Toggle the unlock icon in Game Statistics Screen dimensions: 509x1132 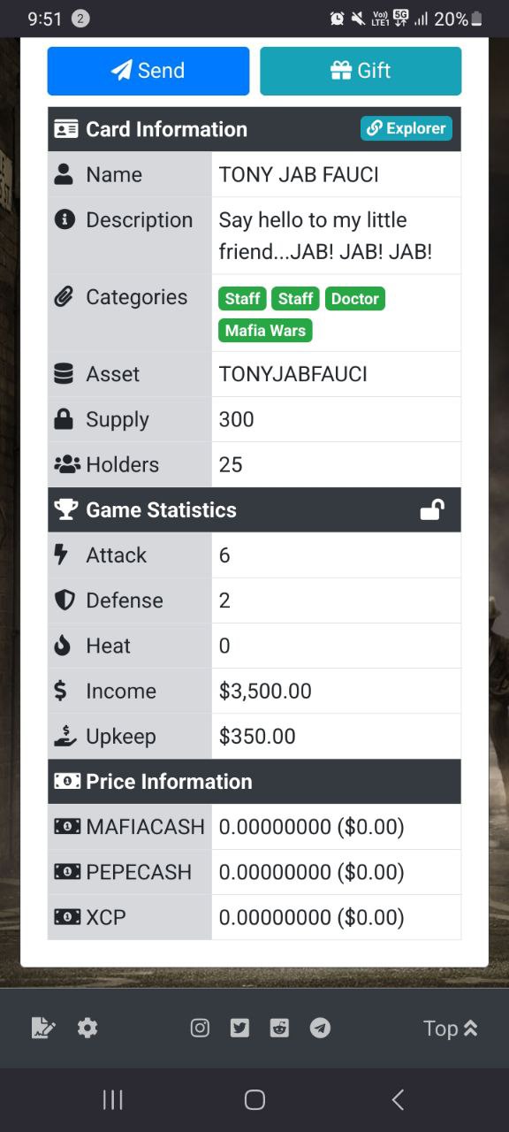tap(432, 509)
